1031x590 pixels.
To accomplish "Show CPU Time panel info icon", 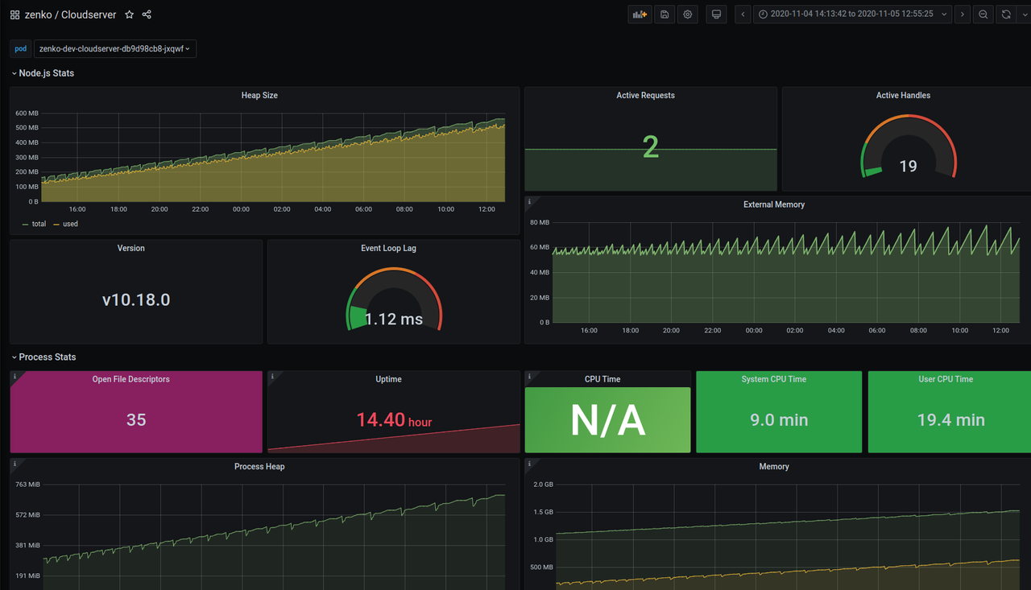I will pos(529,376).
